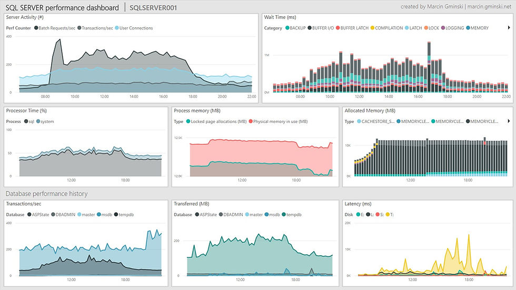Click the Transferred (MB) chart title
Image resolution: width=516 pixels, height=290 pixels.
tap(192, 204)
